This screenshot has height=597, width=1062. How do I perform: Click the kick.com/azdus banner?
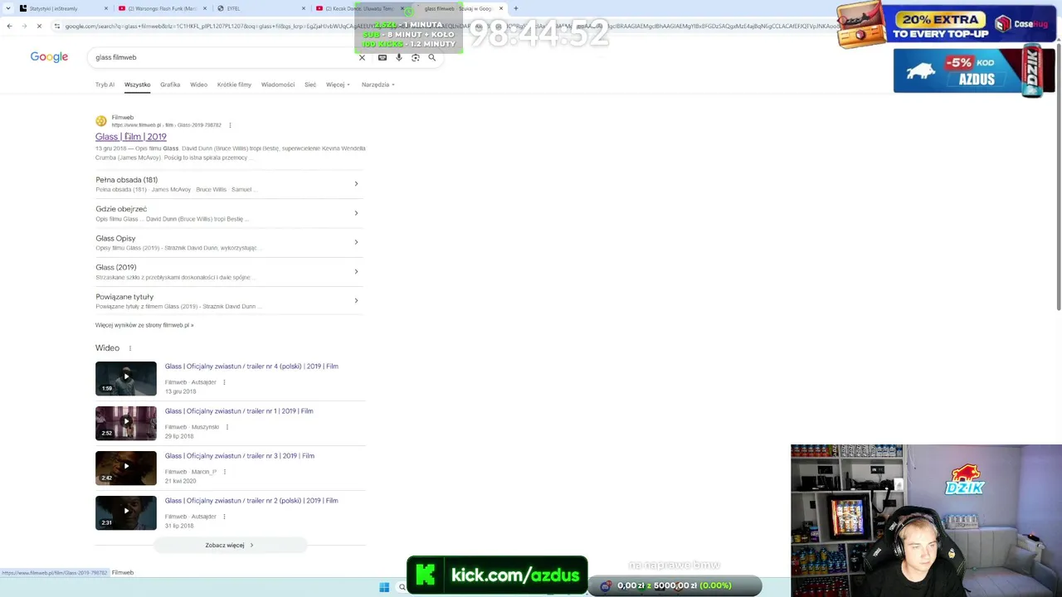497,575
